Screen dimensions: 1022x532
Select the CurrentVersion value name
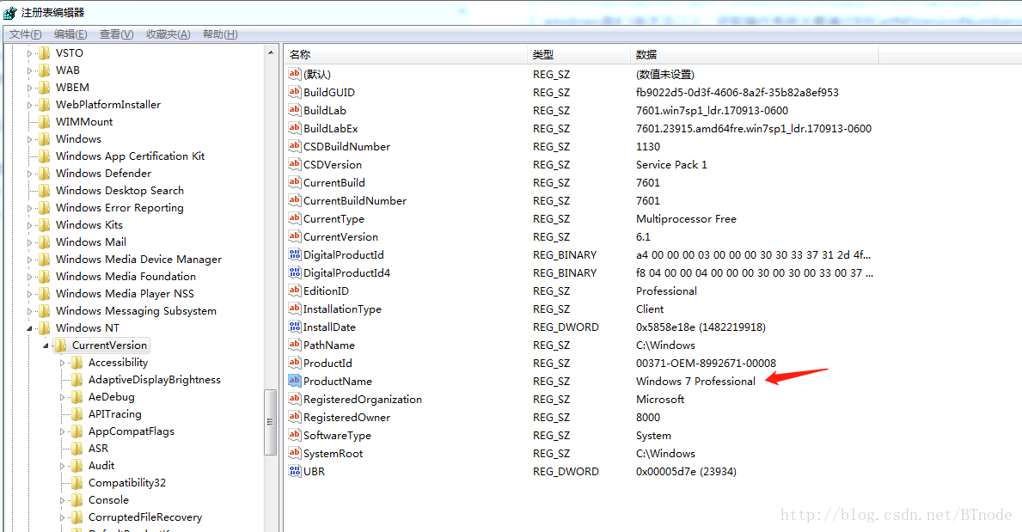[340, 236]
